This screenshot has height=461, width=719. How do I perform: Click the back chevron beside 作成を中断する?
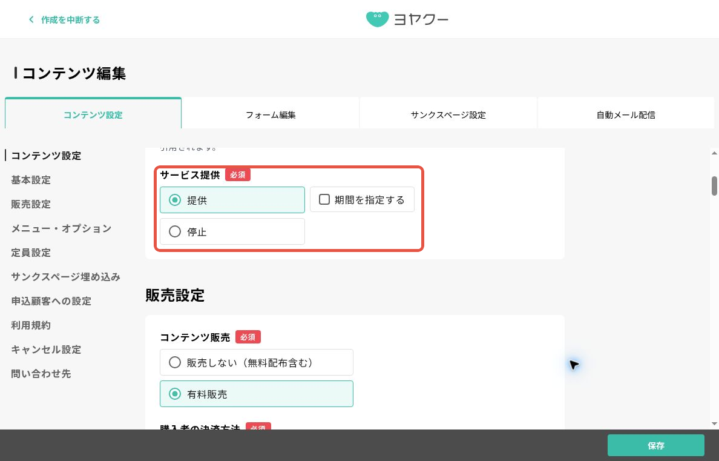31,19
